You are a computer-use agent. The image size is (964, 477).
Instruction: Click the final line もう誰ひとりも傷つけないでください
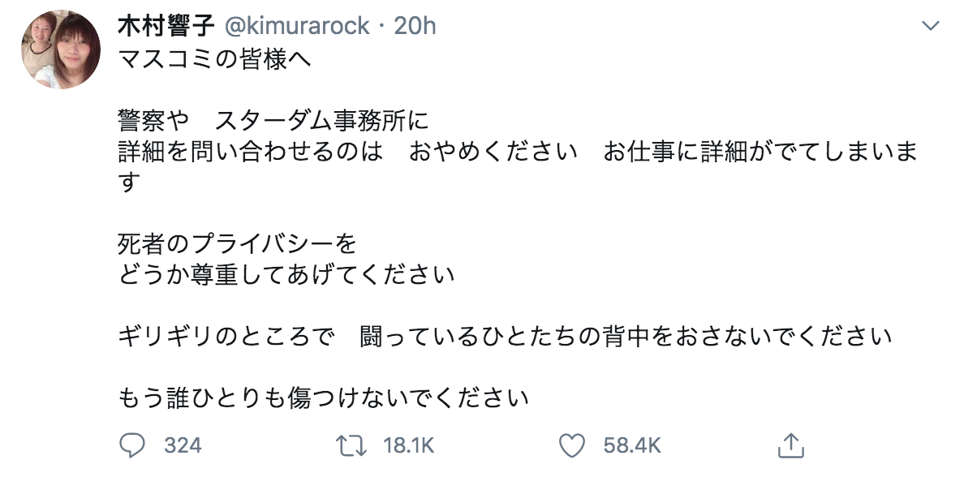point(324,397)
